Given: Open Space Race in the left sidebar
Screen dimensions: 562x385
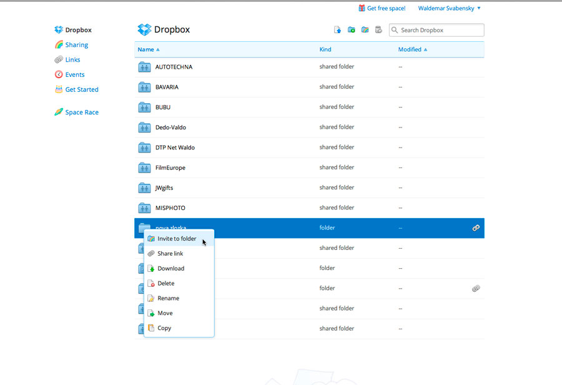Looking at the screenshot, I should (x=76, y=112).
